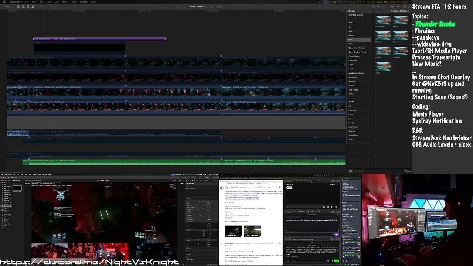Open the Modify menu

pyautogui.click(x=65, y=2)
